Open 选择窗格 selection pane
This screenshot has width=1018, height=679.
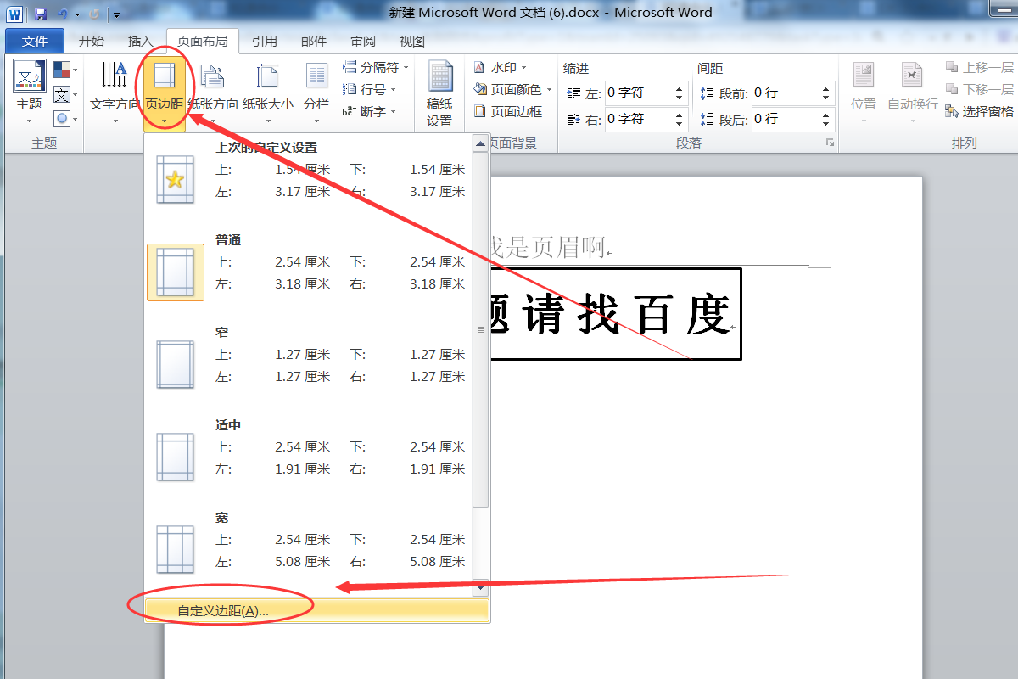click(x=980, y=111)
